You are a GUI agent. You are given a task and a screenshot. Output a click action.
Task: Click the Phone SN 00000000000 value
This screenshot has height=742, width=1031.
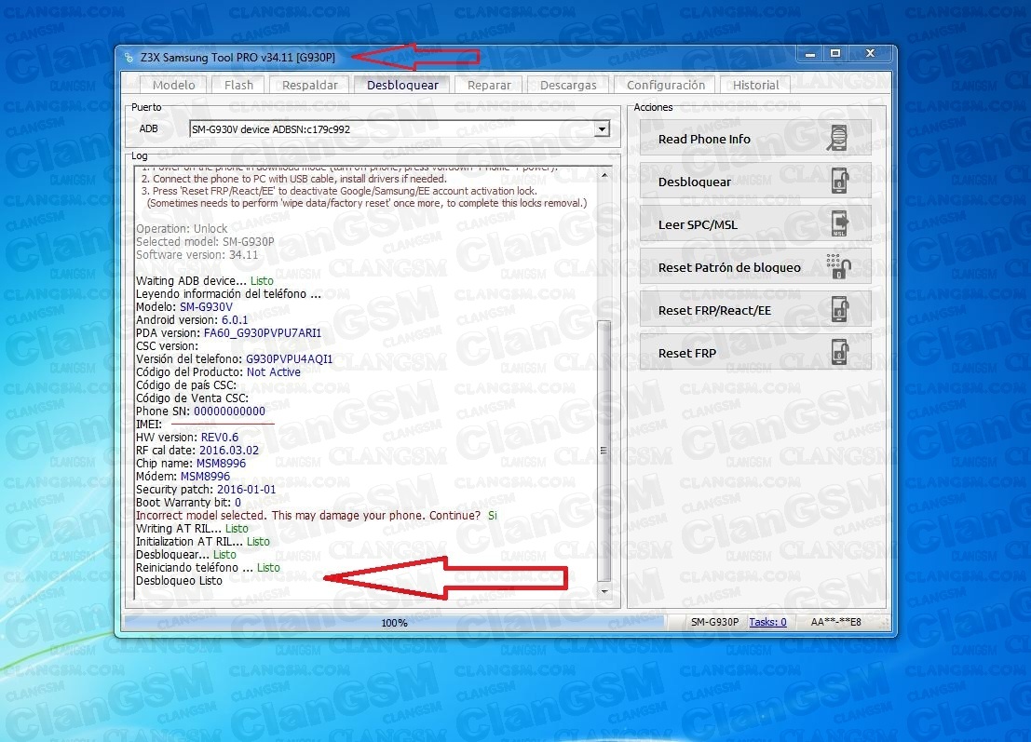[x=229, y=411]
